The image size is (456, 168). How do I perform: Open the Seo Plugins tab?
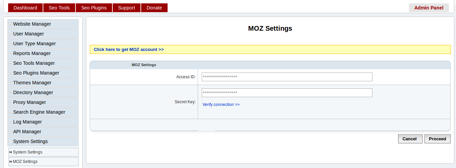pyautogui.click(x=94, y=8)
